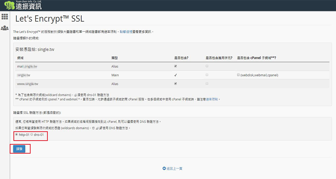
Task: Select the http-01 validation method
Action: (16, 135)
